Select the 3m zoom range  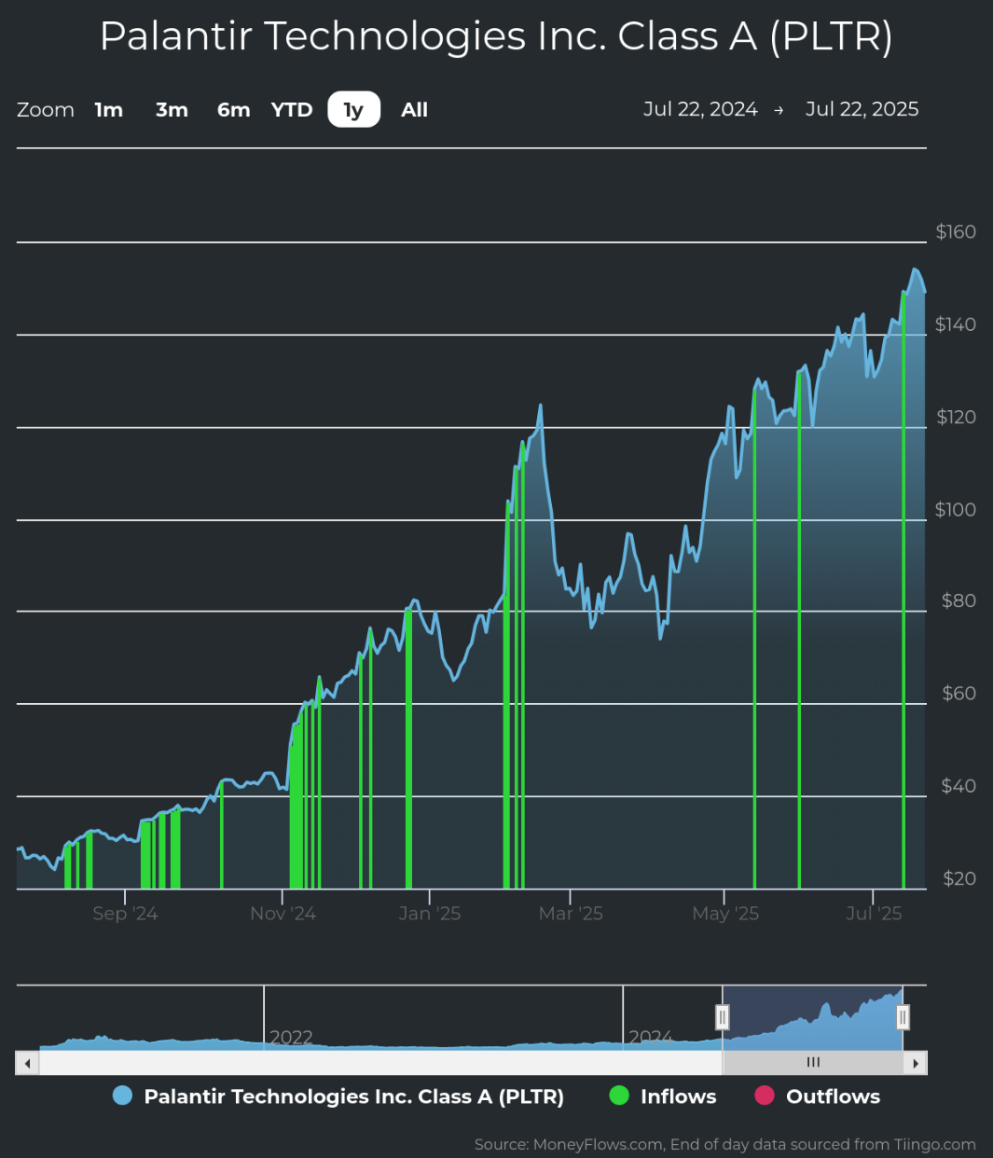coord(172,110)
